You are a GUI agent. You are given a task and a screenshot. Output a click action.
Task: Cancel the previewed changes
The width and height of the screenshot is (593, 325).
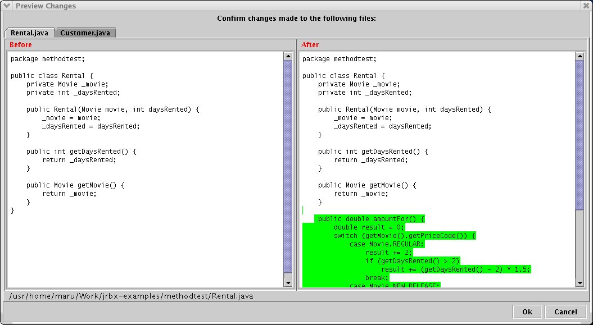tap(565, 312)
